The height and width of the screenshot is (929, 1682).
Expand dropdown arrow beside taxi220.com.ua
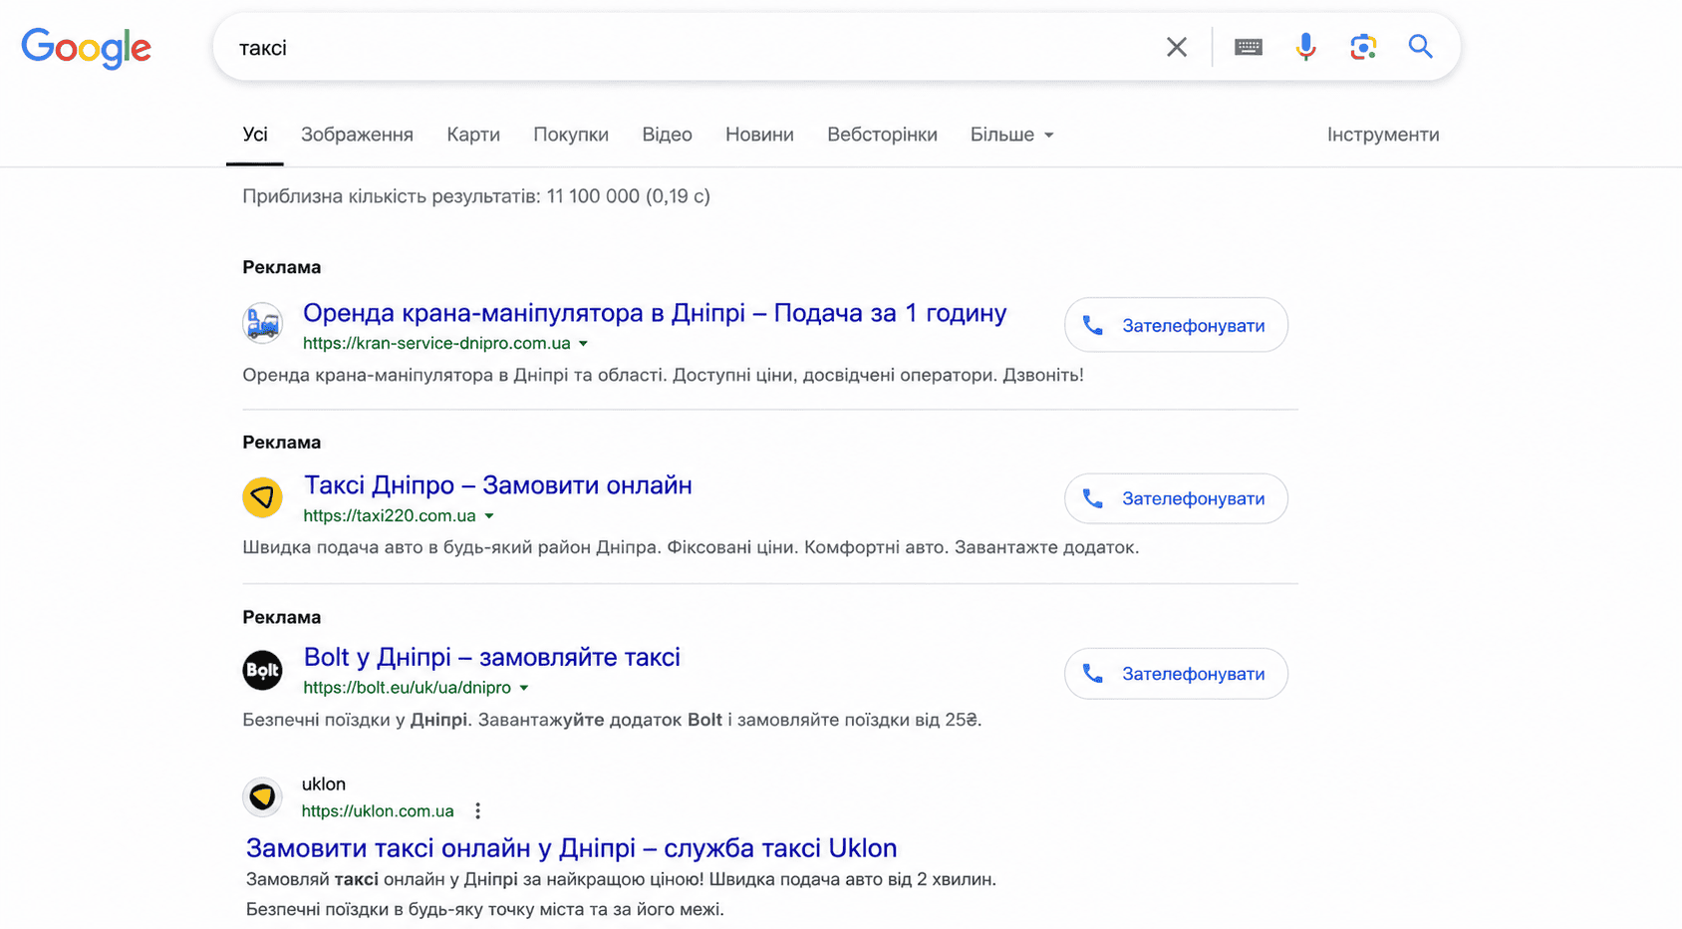coord(489,516)
